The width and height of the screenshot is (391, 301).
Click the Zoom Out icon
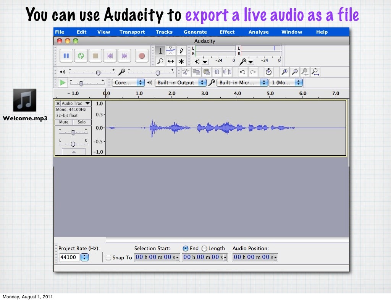(294, 72)
